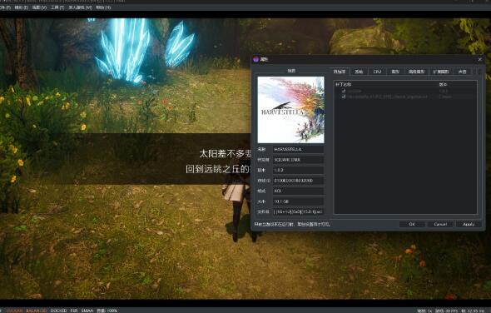The image size is (491, 313).
Task: Select the tab right after CPU
Action: click(395, 72)
